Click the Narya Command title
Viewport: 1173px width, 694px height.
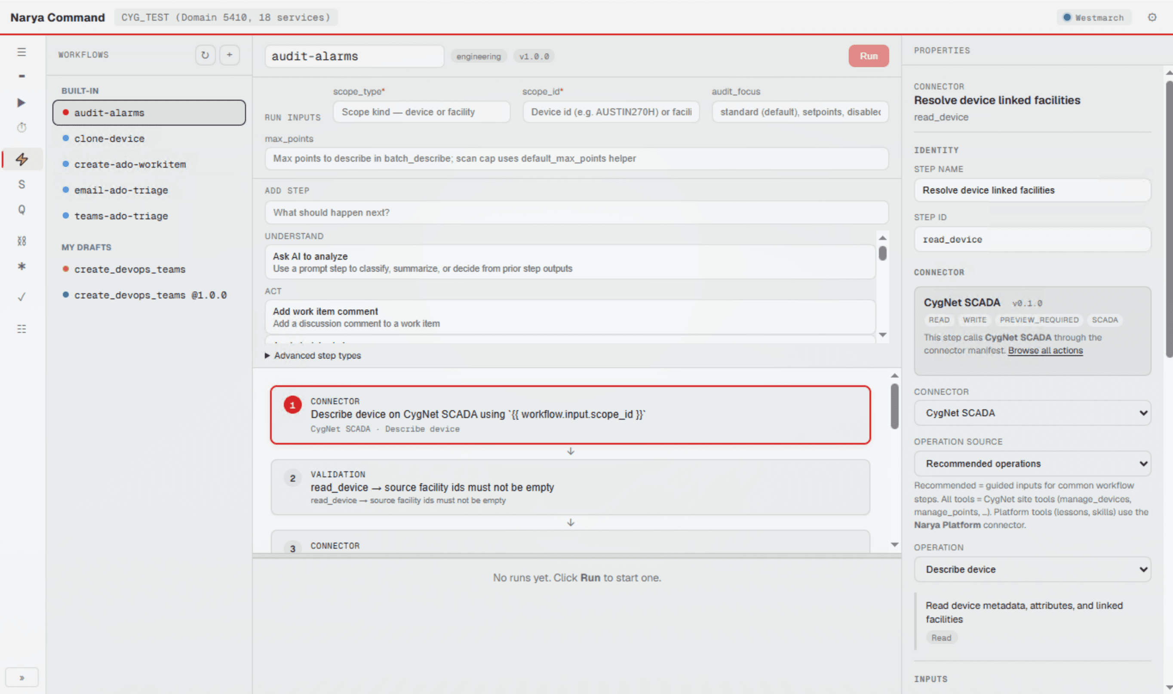[58, 17]
